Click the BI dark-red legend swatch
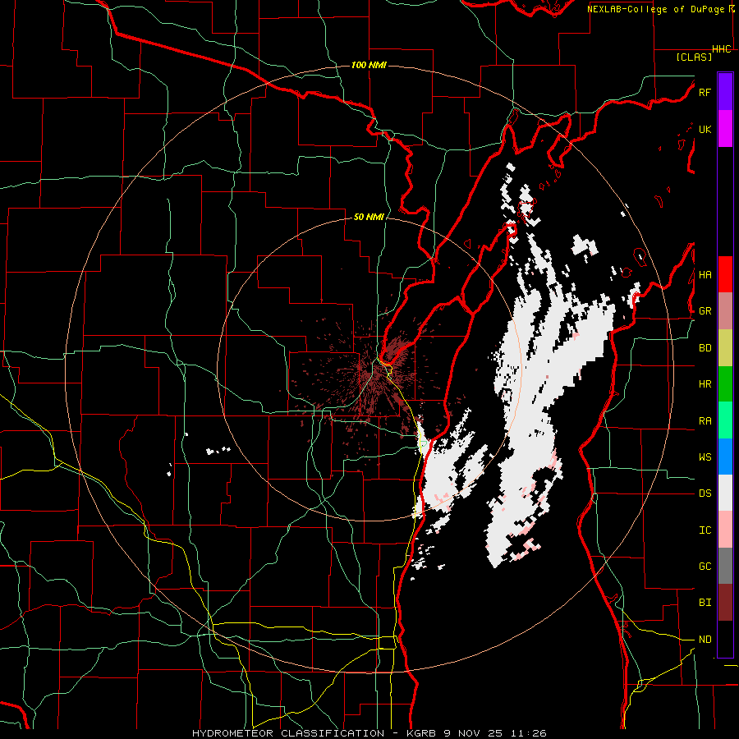 coord(725,603)
